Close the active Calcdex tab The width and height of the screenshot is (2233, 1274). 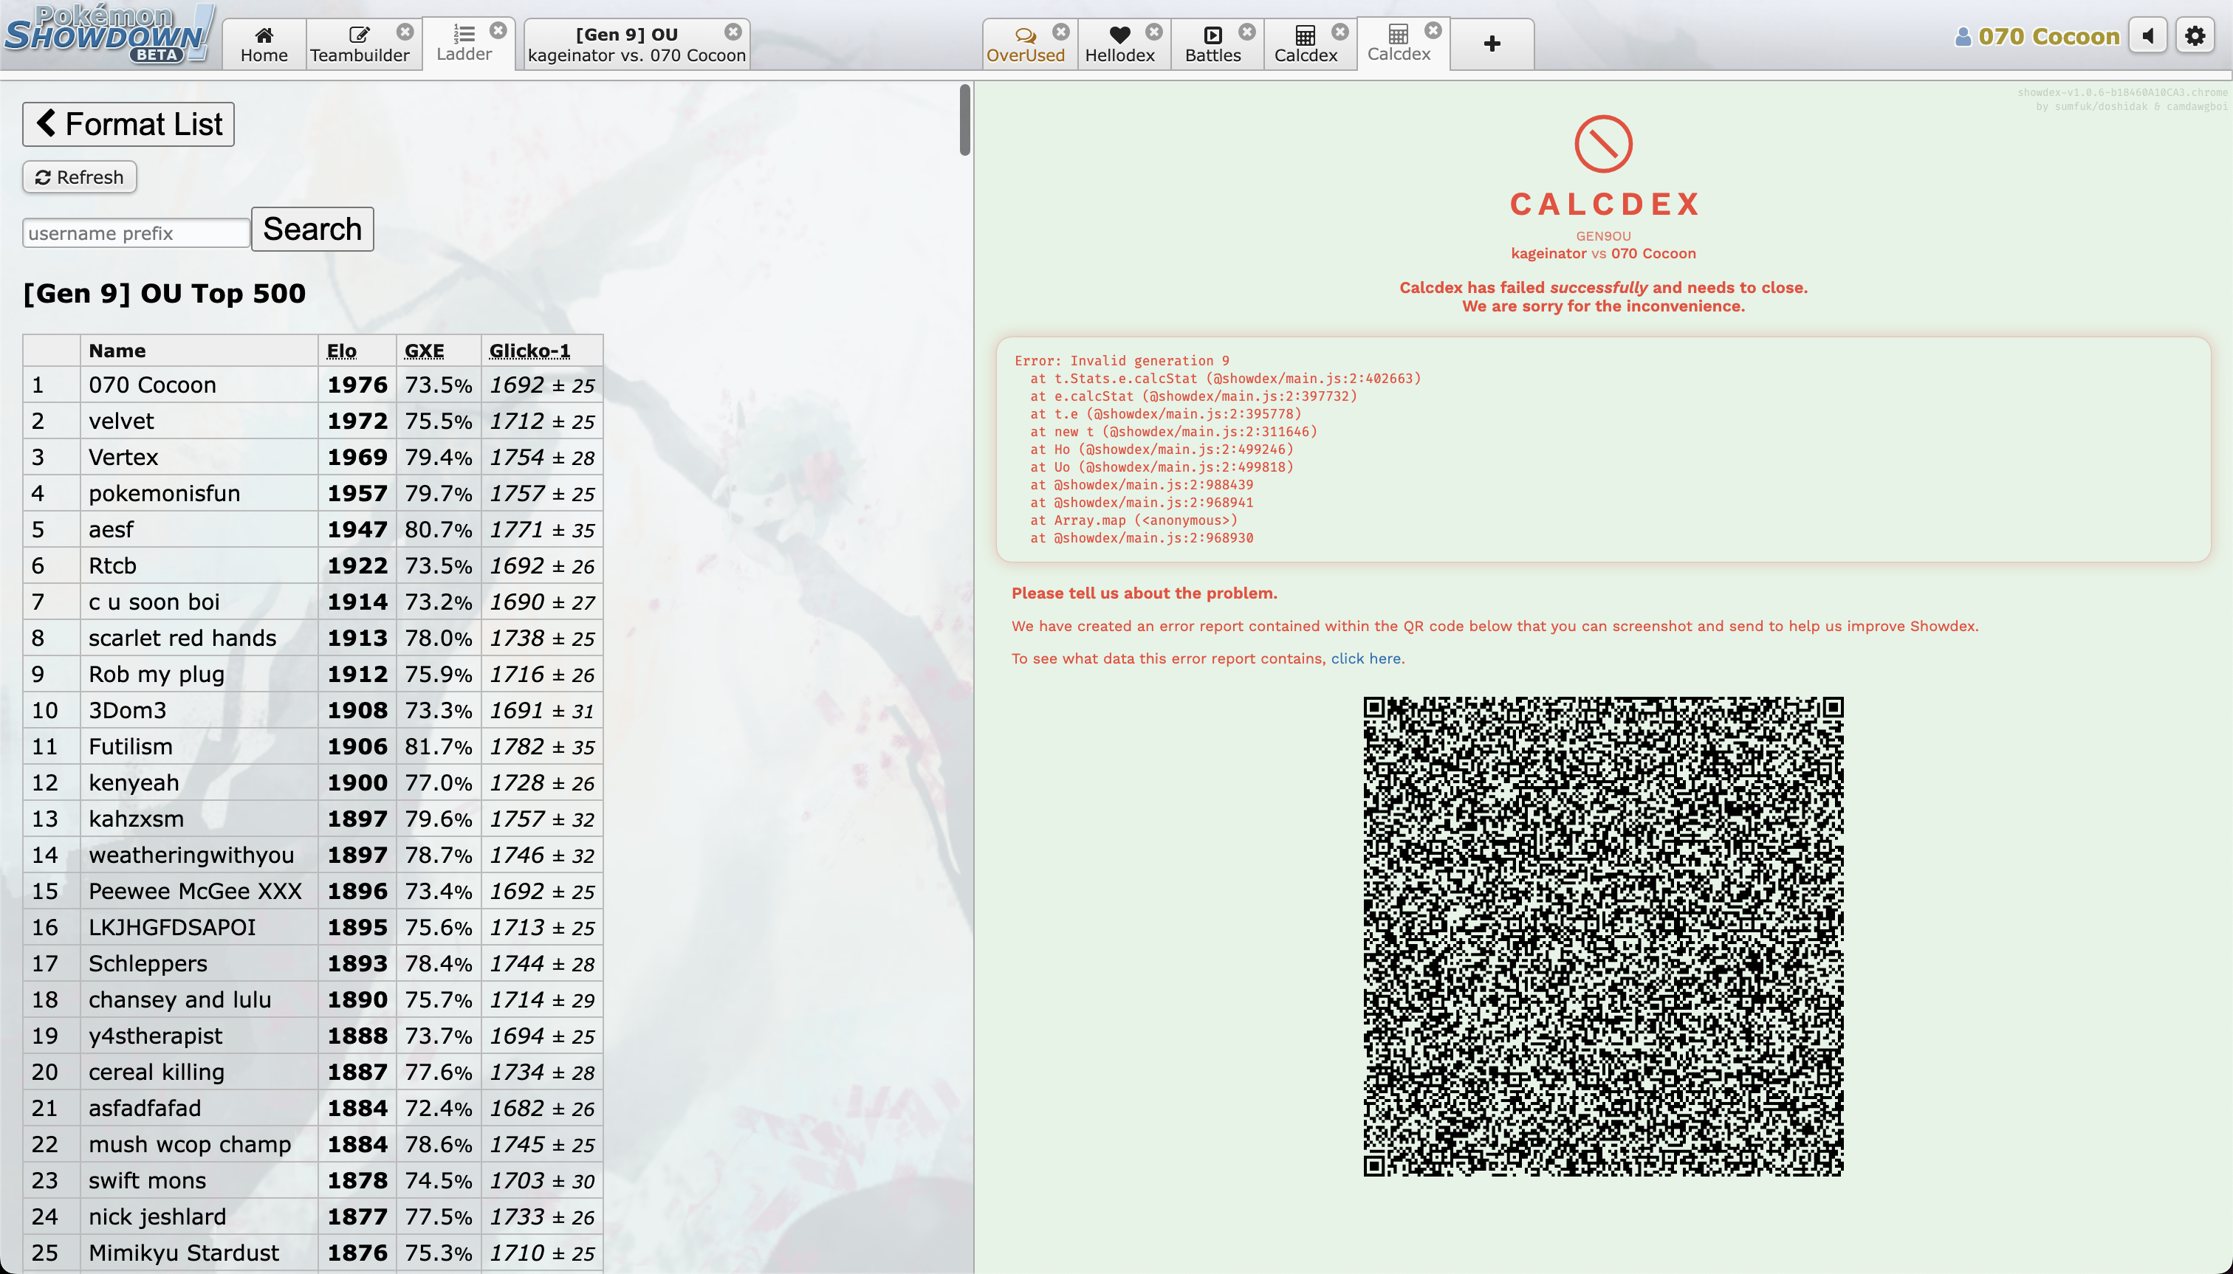point(1433,30)
